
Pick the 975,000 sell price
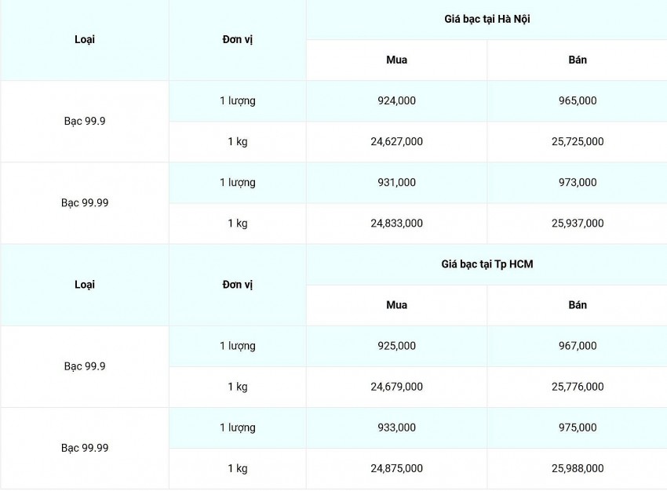coord(578,427)
